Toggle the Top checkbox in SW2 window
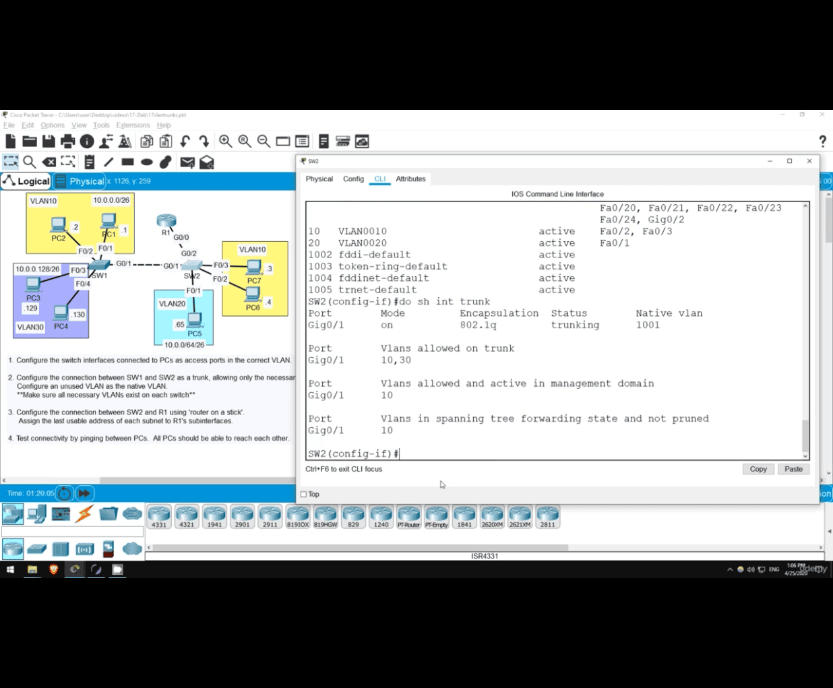Image resolution: width=833 pixels, height=688 pixels. pyautogui.click(x=303, y=495)
